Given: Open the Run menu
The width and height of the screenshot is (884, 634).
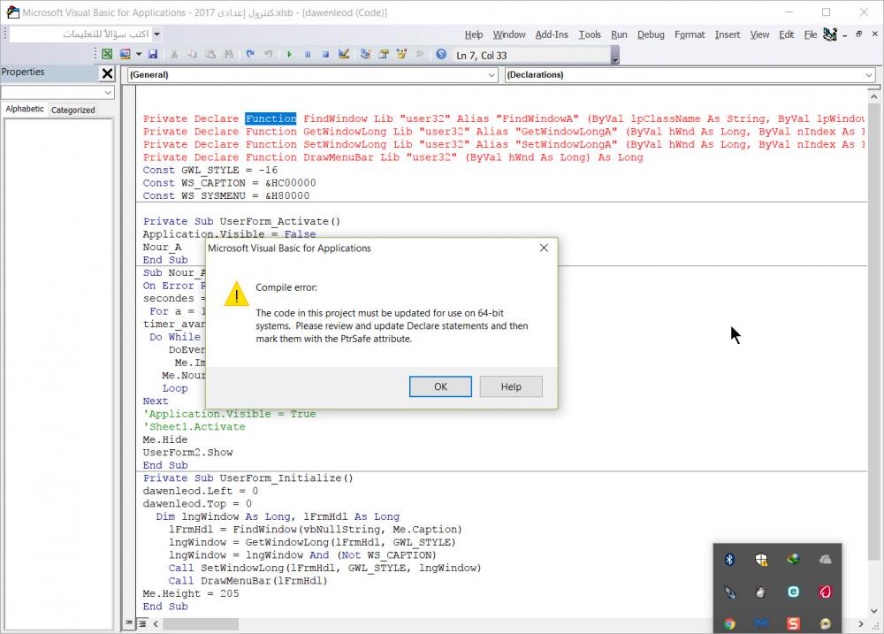Looking at the screenshot, I should 619,34.
